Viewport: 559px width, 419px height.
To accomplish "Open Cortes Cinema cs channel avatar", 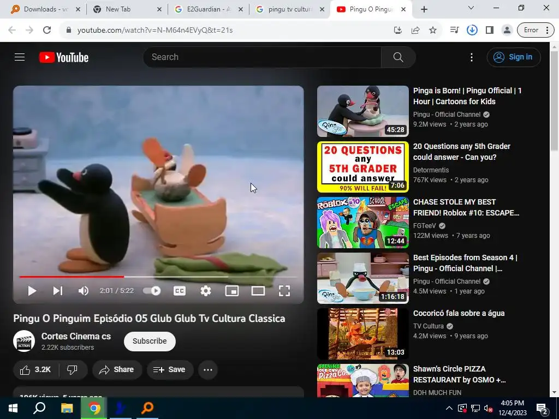I will click(x=24, y=341).
